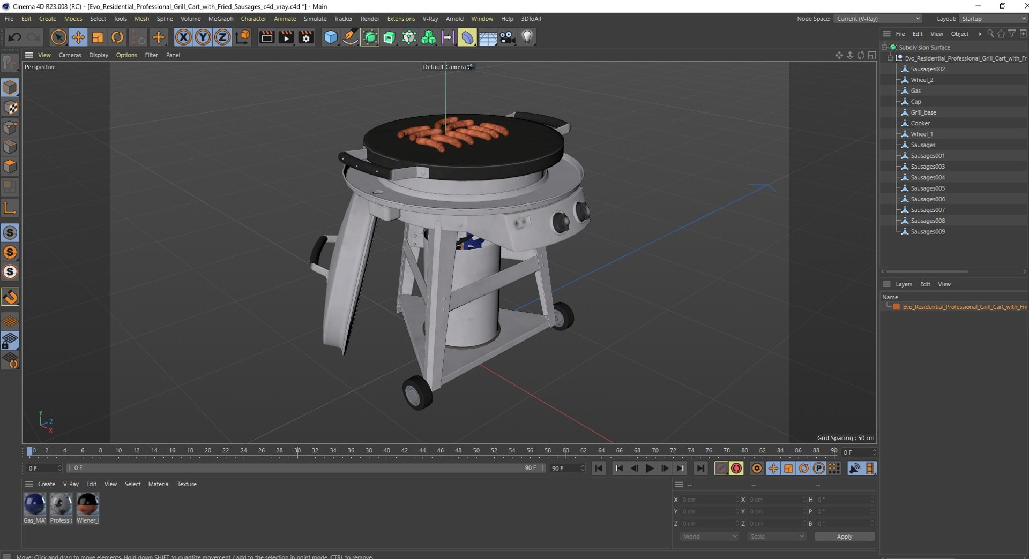Go to end of animation
This screenshot has height=559, width=1029.
700,469
